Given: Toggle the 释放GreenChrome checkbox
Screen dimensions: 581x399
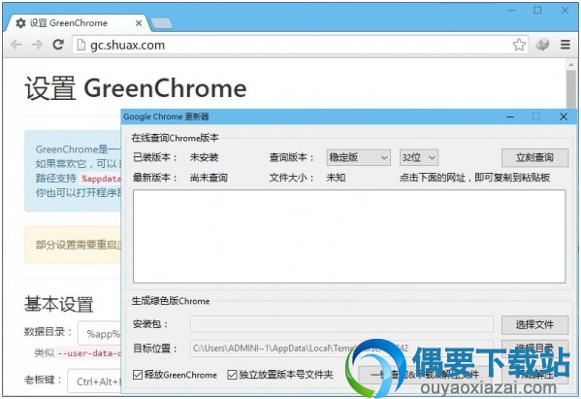Looking at the screenshot, I should point(138,375).
